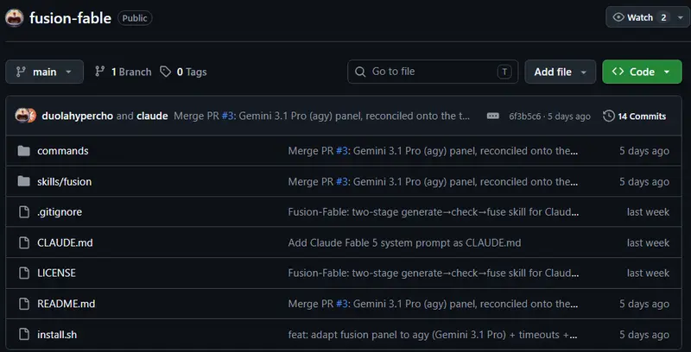Click the branch icon beside 1 Branch
This screenshot has height=352, width=691.
(x=100, y=72)
